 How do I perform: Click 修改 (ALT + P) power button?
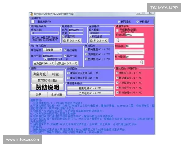coord(72,40)
